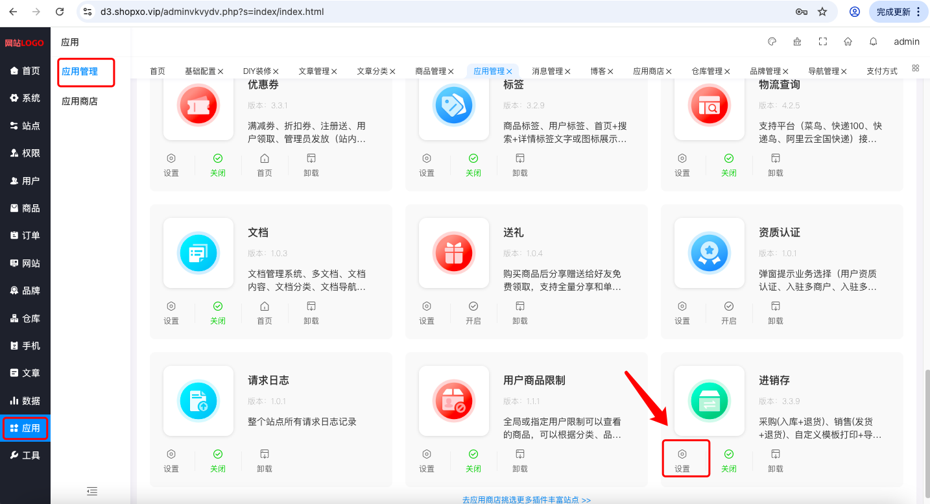Screen dimensions: 930x504
Task: Open settings for 资质认证 plugin
Action: 682,313
